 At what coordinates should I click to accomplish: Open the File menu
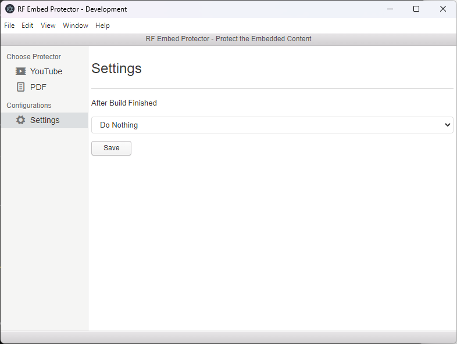tap(9, 26)
